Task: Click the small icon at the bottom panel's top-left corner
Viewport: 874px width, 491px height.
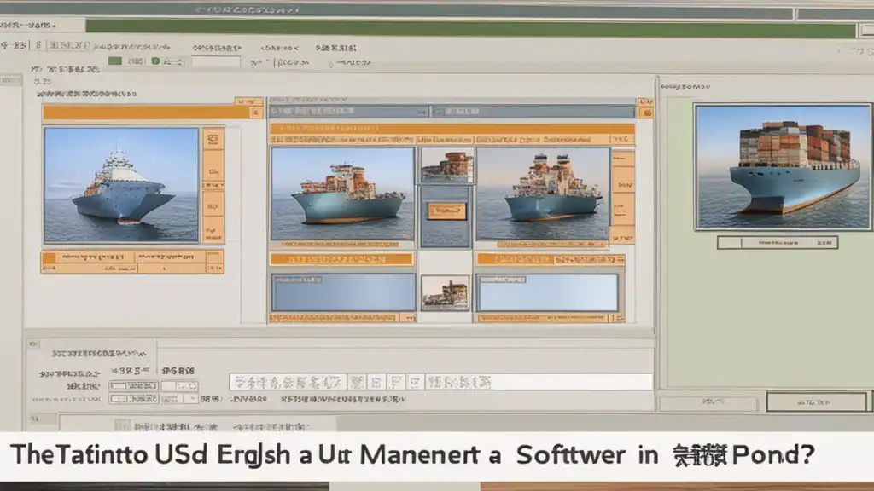Action: point(33,344)
